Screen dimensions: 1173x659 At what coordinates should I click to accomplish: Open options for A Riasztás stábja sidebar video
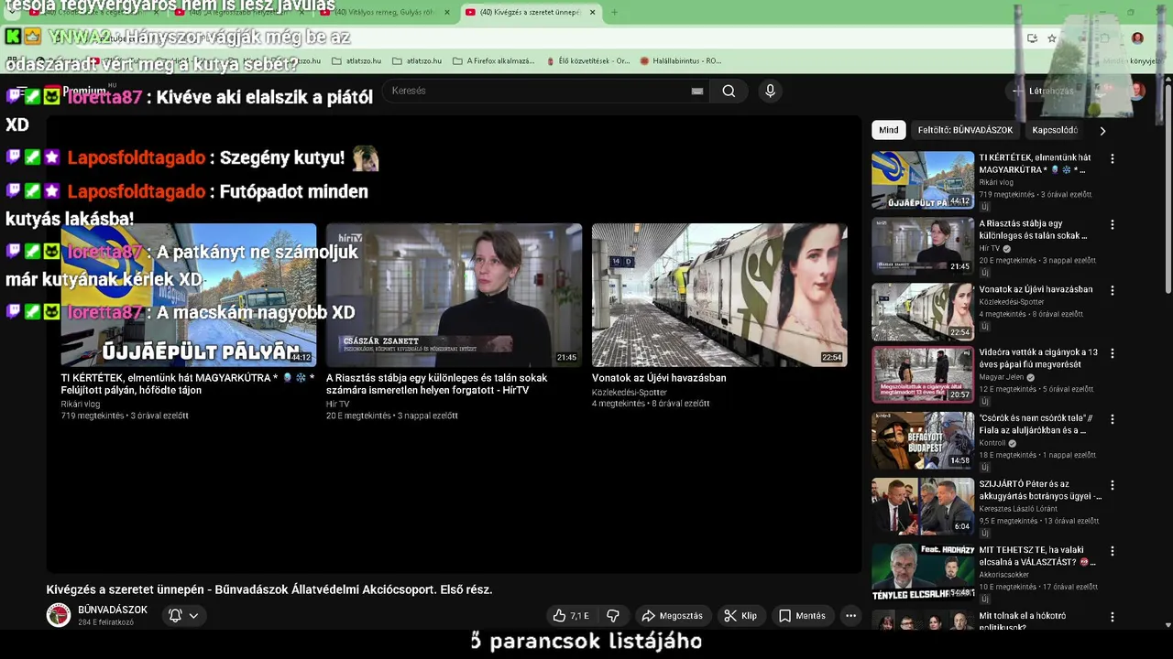(1113, 224)
